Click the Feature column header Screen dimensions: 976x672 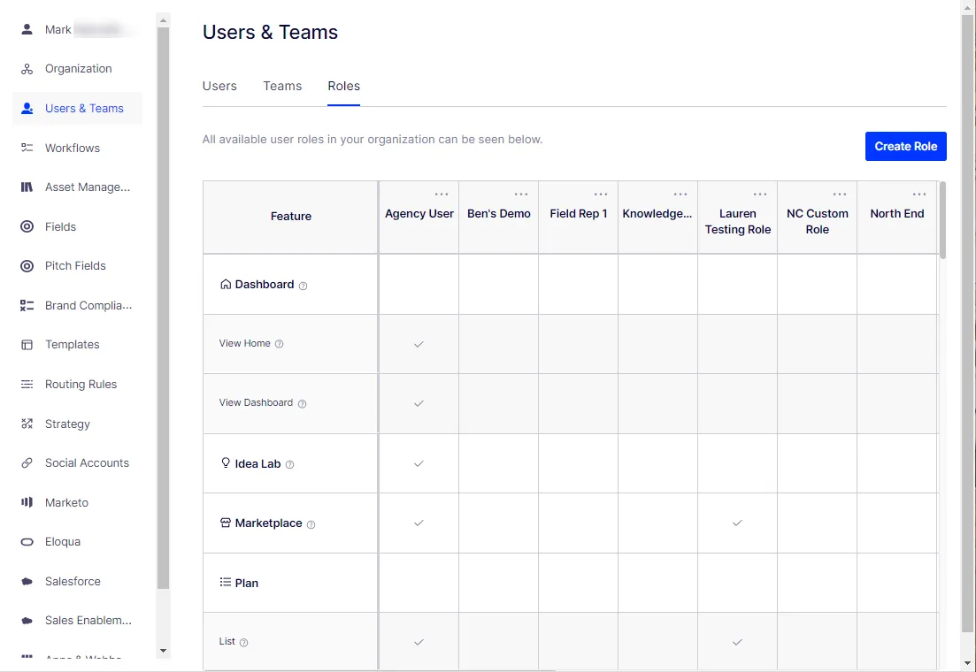(x=291, y=217)
